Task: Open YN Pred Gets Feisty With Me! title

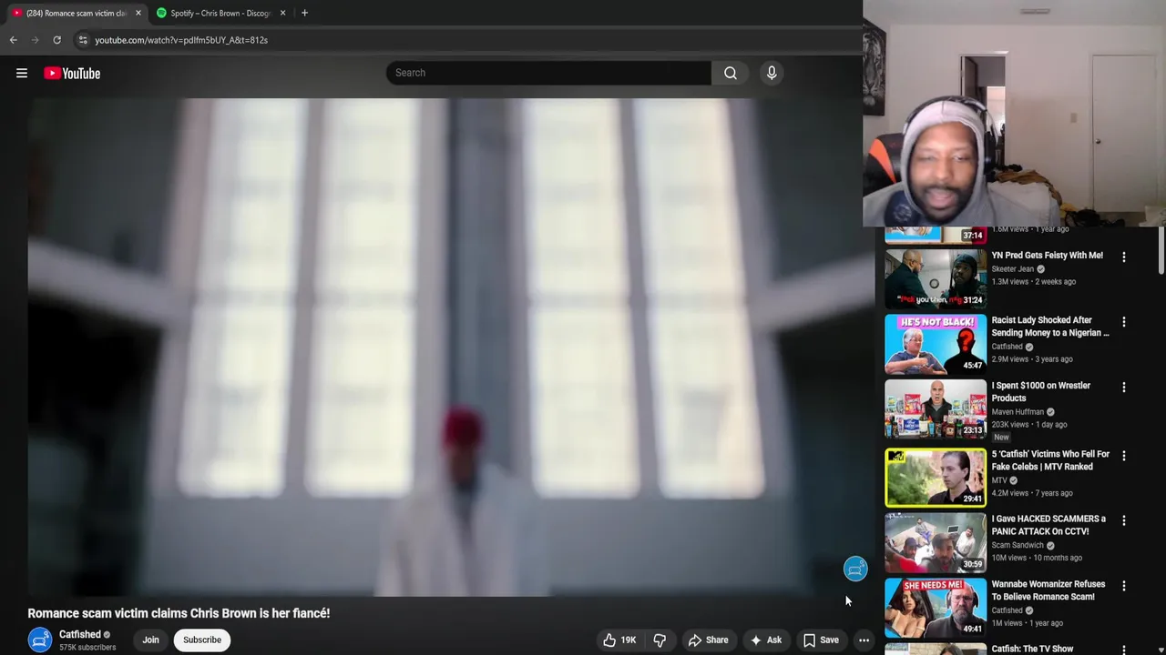Action: 1047,256
